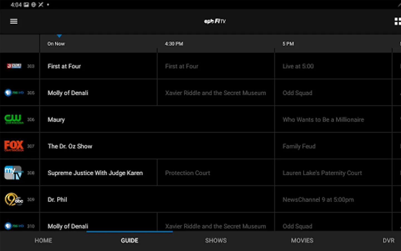Open the Maury program

point(157,119)
